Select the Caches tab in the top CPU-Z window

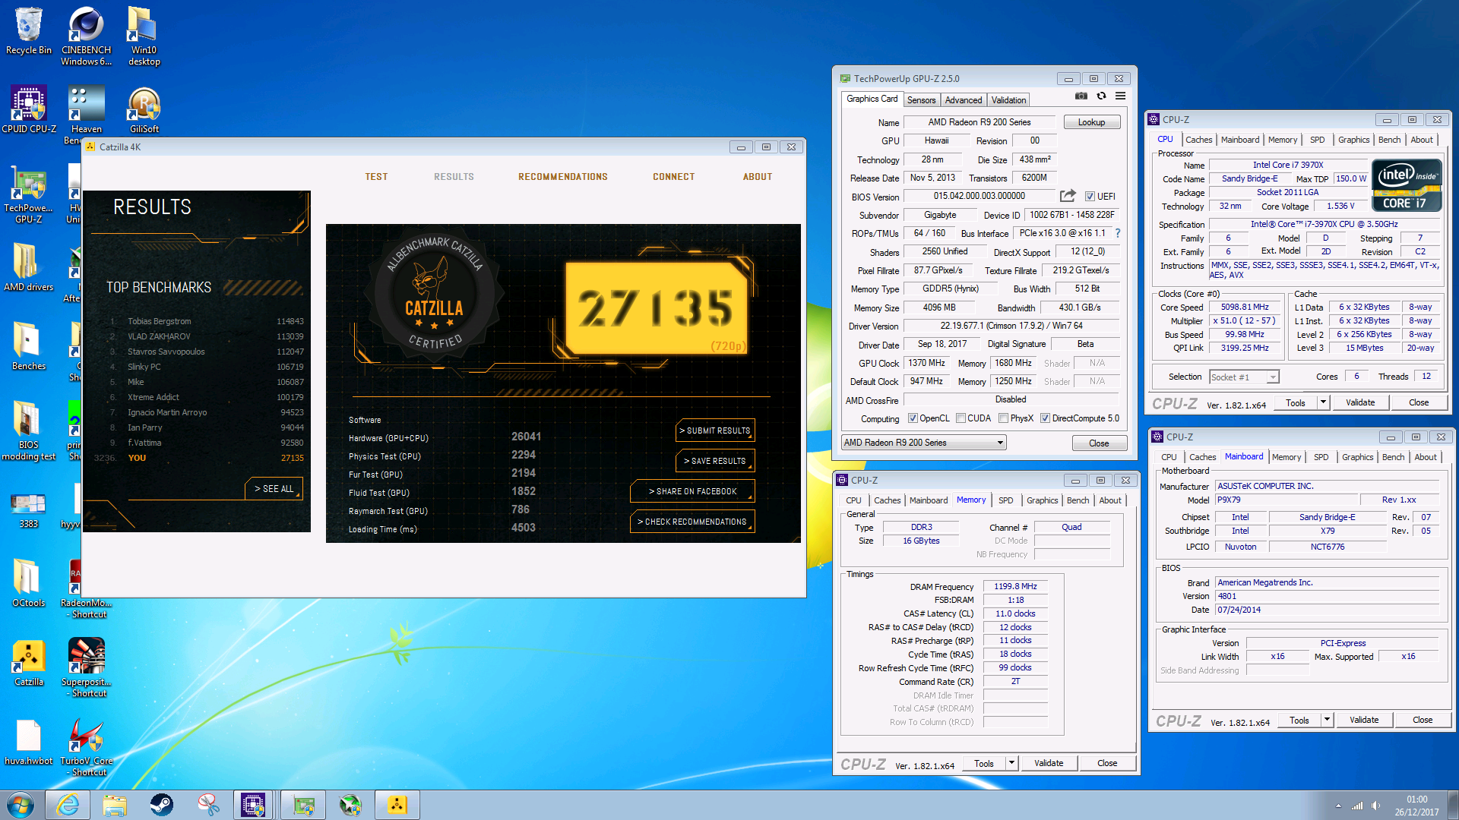pos(1198,140)
